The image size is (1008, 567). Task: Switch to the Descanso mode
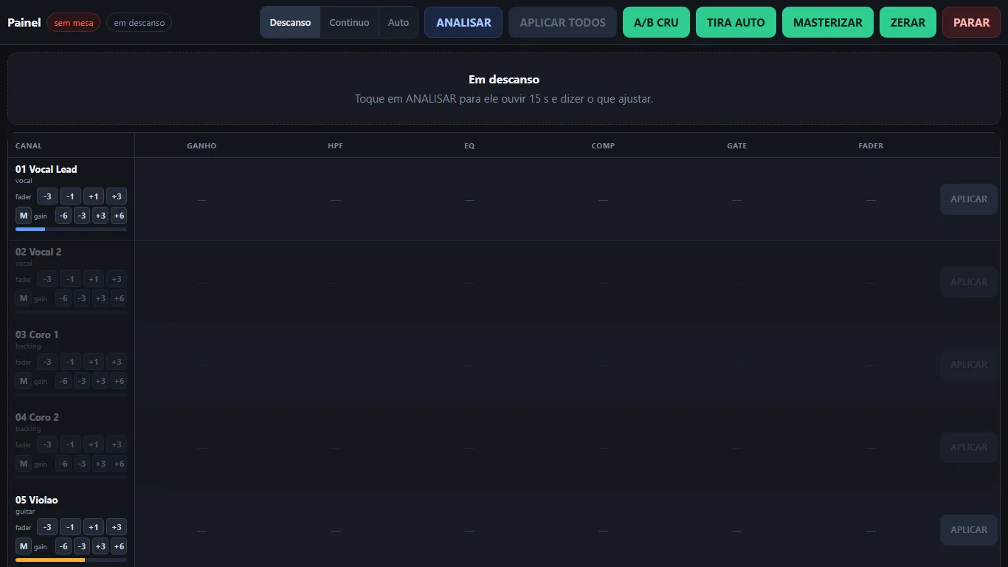point(291,22)
